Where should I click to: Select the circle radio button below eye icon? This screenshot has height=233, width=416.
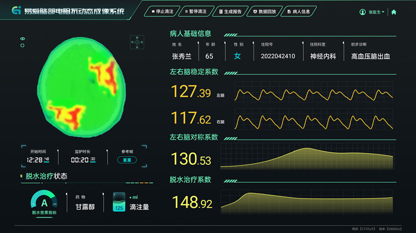click(23, 45)
